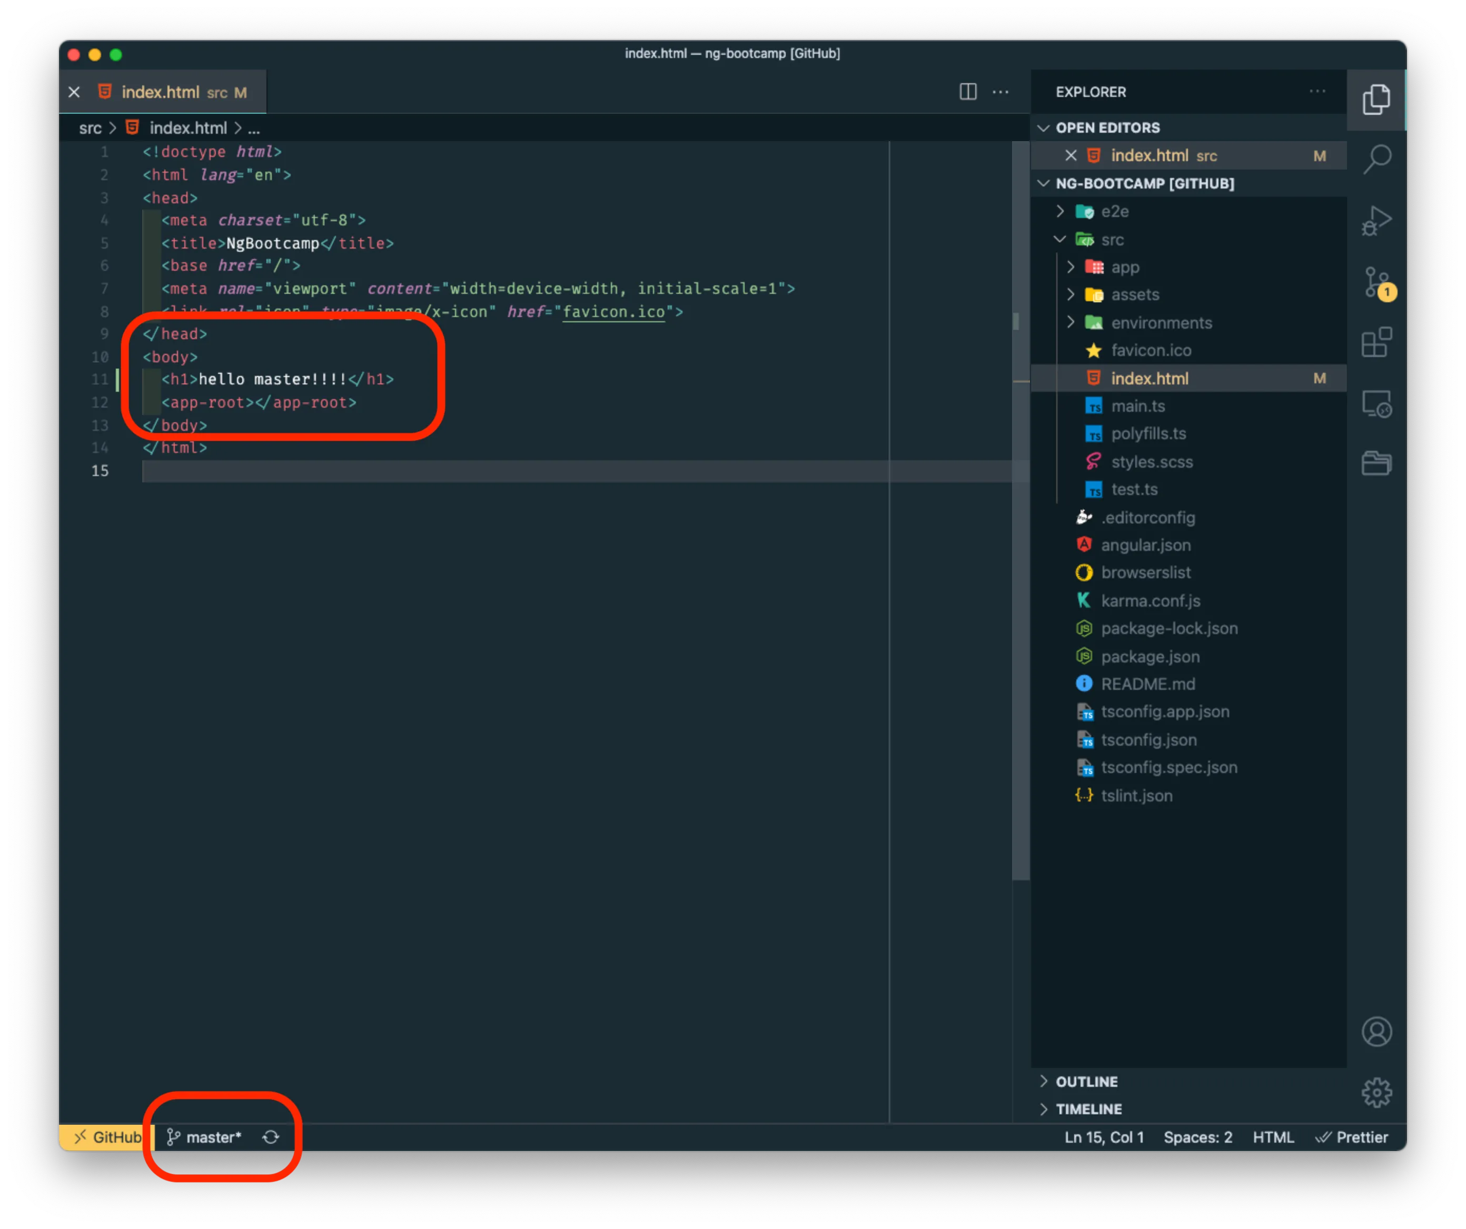This screenshot has height=1229, width=1466.
Task: Close index.html in Open Editors list
Action: tap(1070, 156)
